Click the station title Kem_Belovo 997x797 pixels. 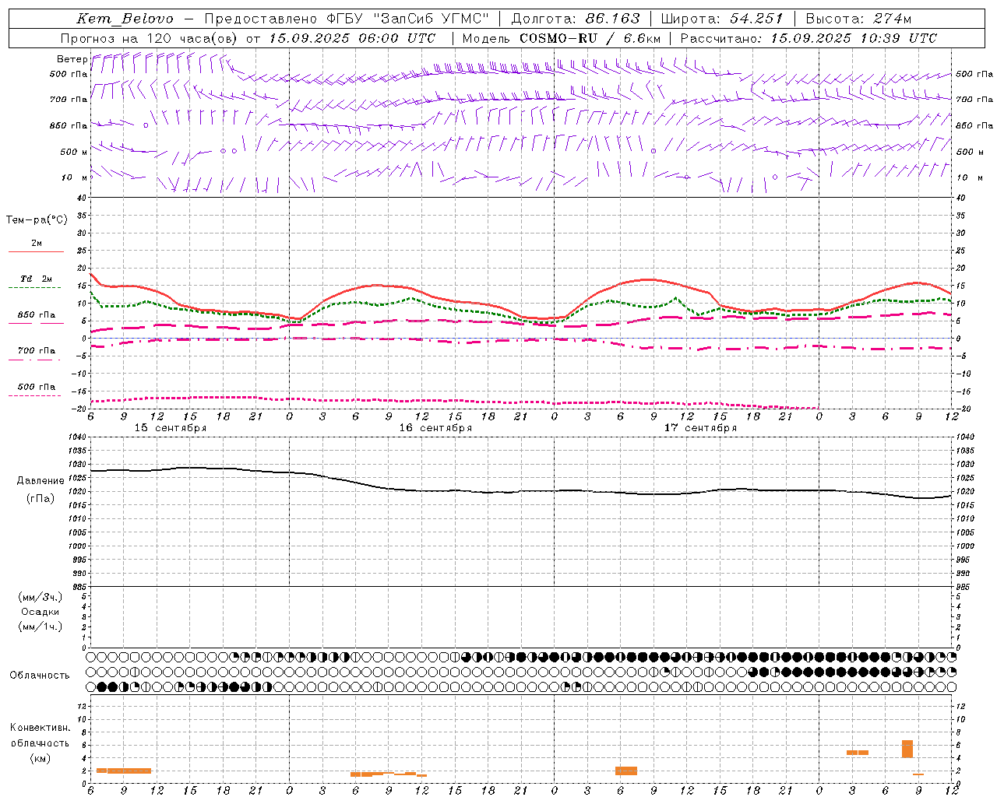pyautogui.click(x=125, y=19)
